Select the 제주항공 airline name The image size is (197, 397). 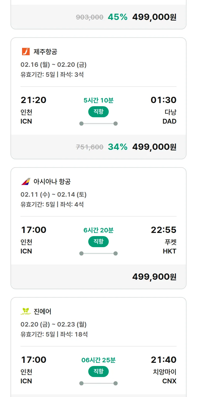pyautogui.click(x=45, y=52)
